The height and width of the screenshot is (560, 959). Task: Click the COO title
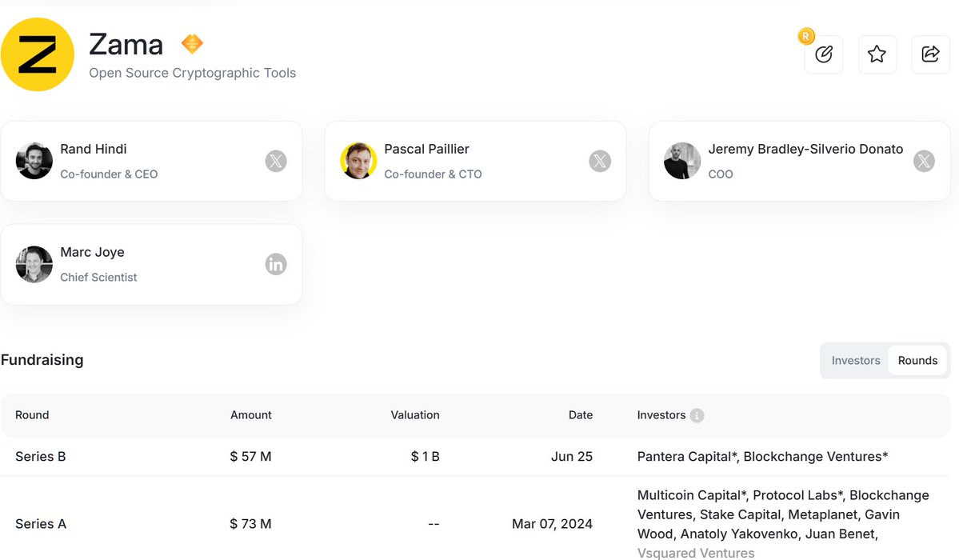(x=721, y=174)
